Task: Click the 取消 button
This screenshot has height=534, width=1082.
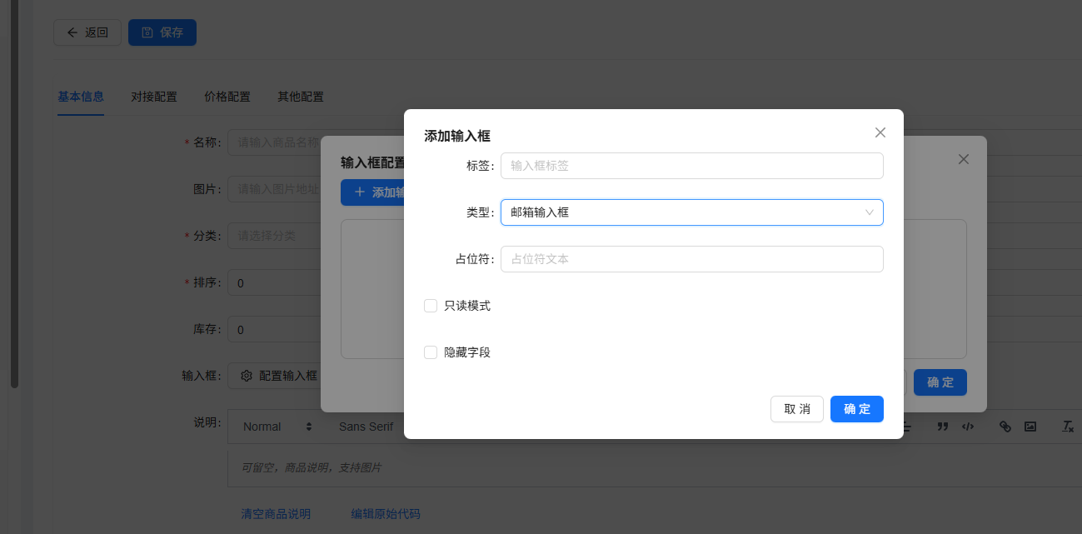Action: coord(796,409)
